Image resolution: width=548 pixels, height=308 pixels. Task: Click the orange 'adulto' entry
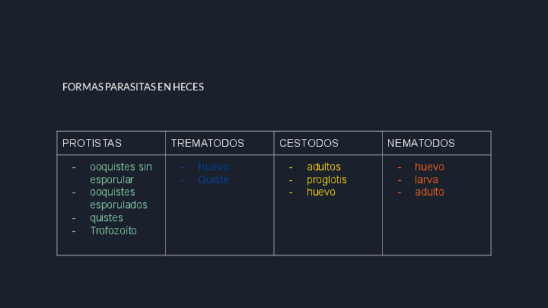(429, 192)
